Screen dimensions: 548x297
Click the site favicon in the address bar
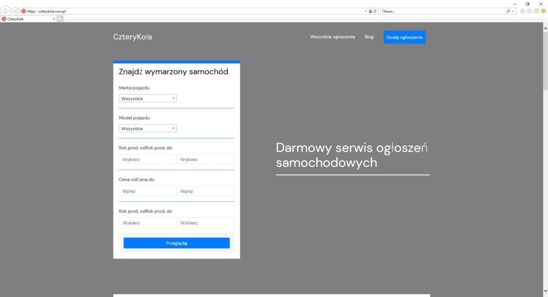point(24,11)
